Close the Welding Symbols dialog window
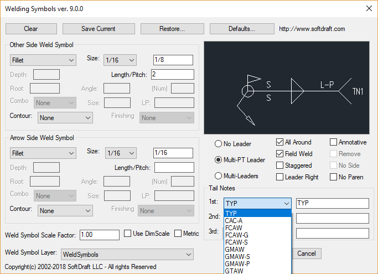The height and width of the screenshot is (274, 378). pos(368,8)
